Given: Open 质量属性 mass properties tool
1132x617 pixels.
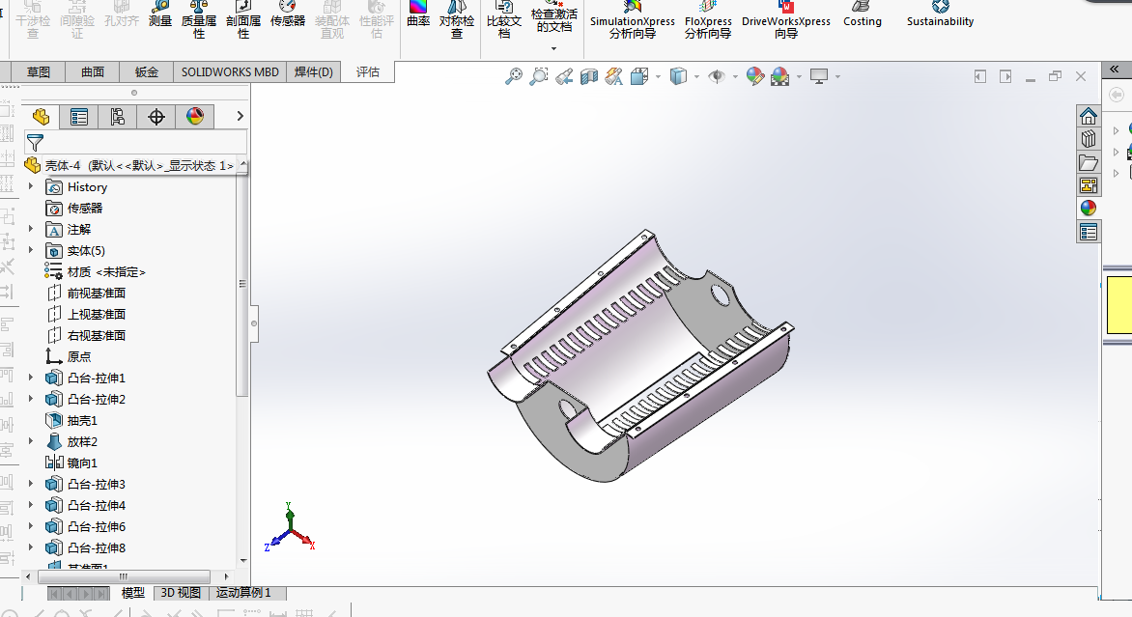Looking at the screenshot, I should (x=199, y=19).
